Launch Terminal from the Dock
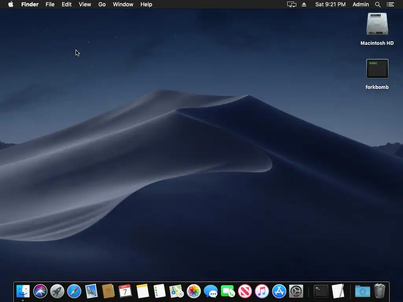The height and width of the screenshot is (302, 403). point(321,291)
